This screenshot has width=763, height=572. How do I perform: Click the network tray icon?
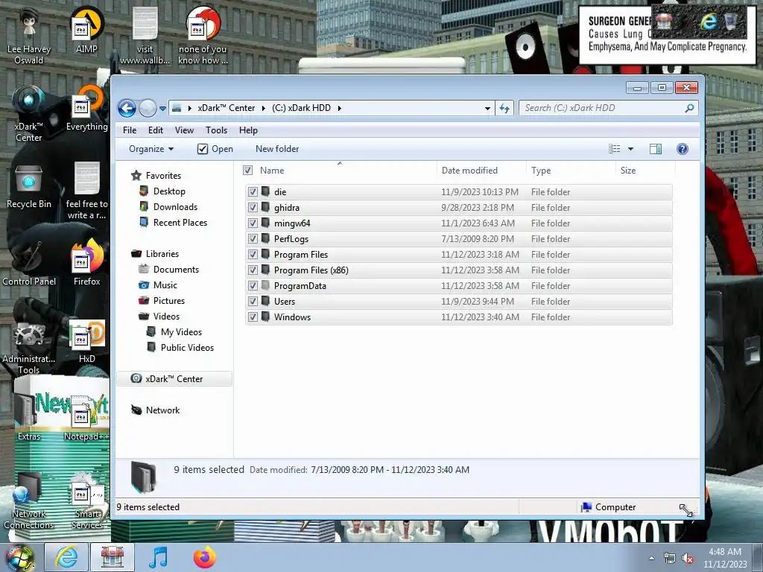(670, 559)
